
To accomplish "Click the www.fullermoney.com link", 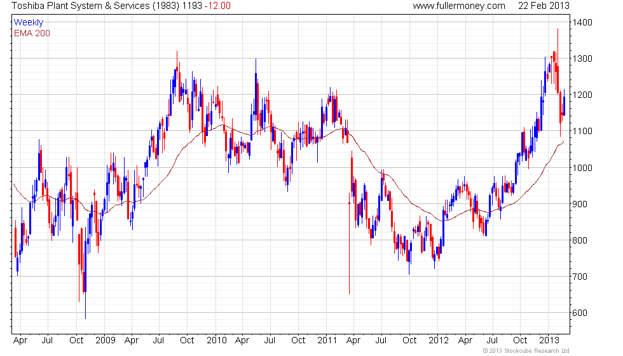I will [459, 6].
